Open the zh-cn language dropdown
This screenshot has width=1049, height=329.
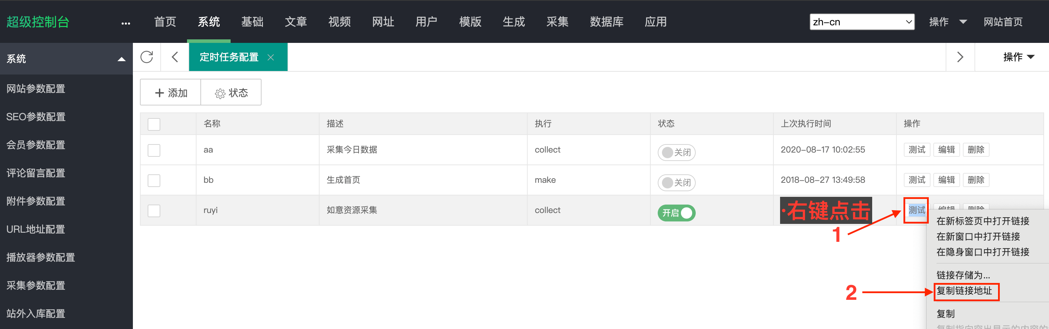point(862,22)
